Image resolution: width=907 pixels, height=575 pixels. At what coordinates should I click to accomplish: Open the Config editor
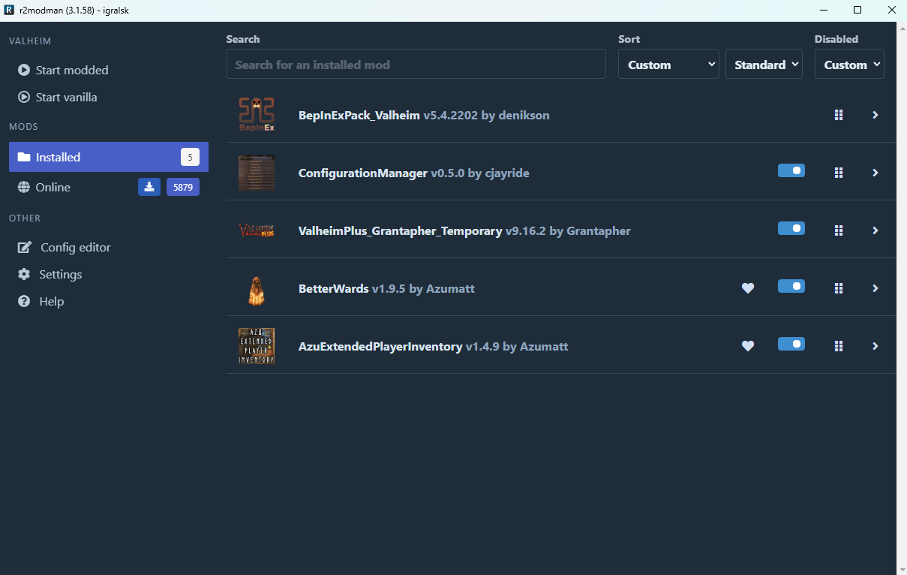coord(109,247)
